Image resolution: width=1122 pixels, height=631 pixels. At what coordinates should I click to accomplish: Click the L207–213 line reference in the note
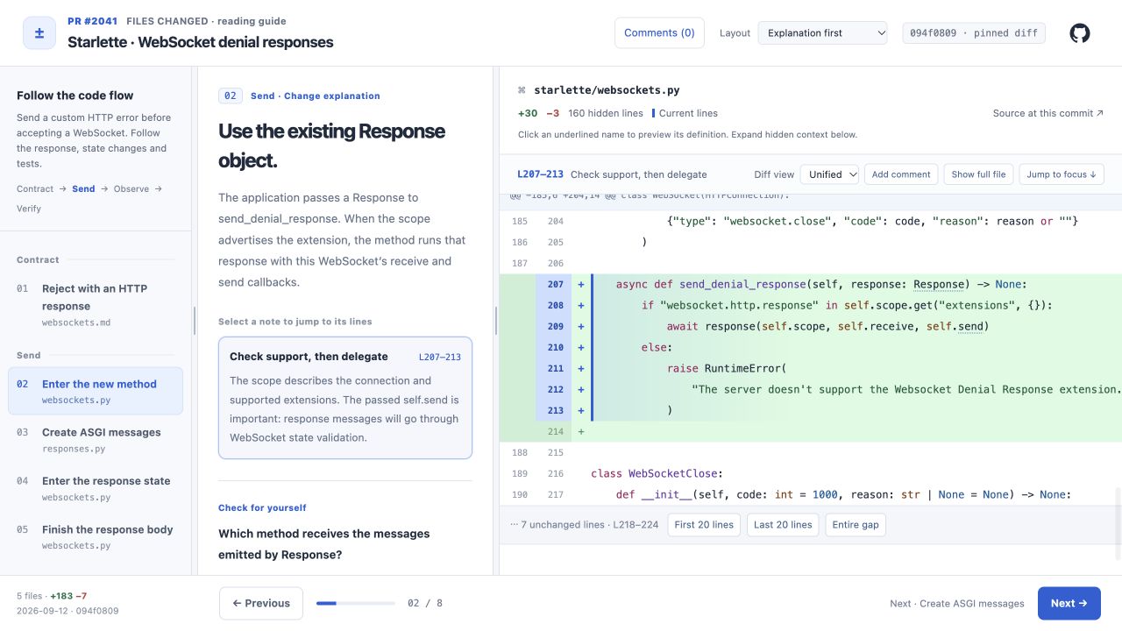tap(440, 357)
